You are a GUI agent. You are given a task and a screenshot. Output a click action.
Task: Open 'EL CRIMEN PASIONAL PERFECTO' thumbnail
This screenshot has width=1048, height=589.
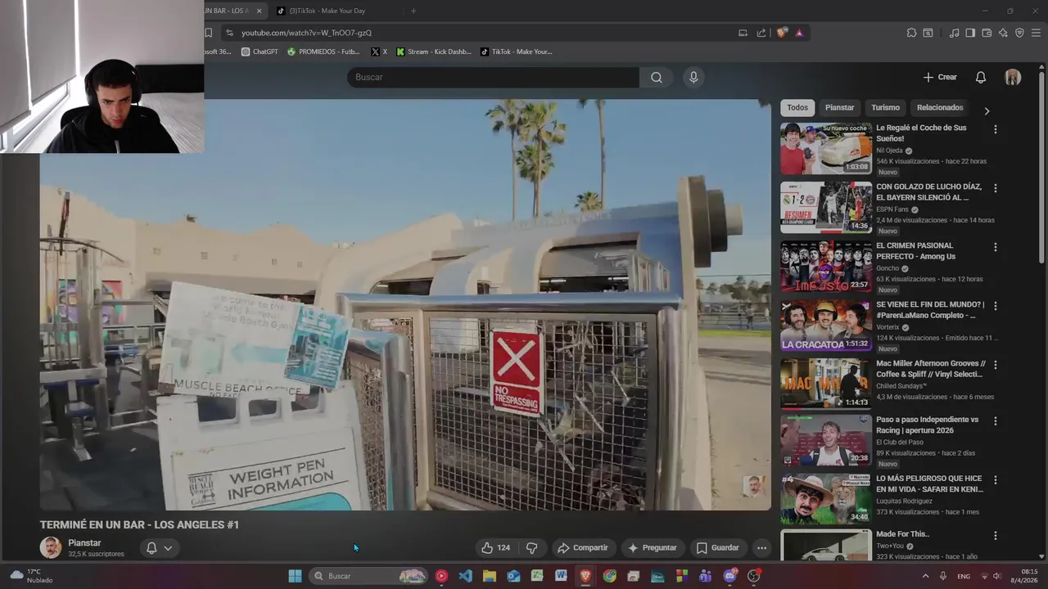click(x=825, y=266)
